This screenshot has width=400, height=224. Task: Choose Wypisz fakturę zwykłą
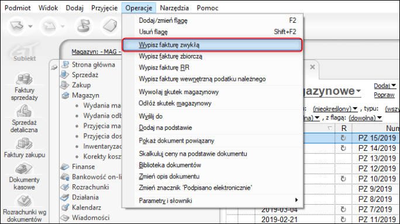pyautogui.click(x=212, y=45)
